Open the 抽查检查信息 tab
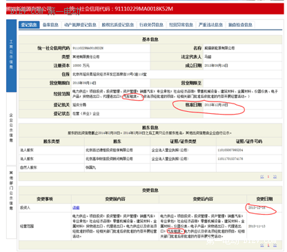The image size is (287, 252). 240,25
